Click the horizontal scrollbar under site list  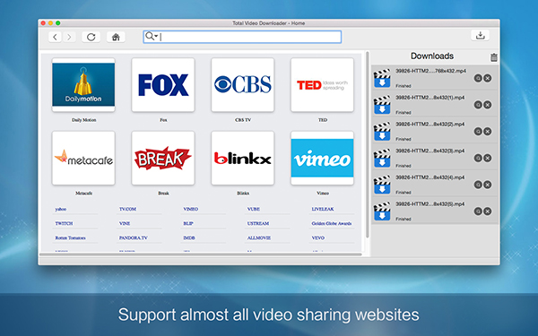click(201, 254)
